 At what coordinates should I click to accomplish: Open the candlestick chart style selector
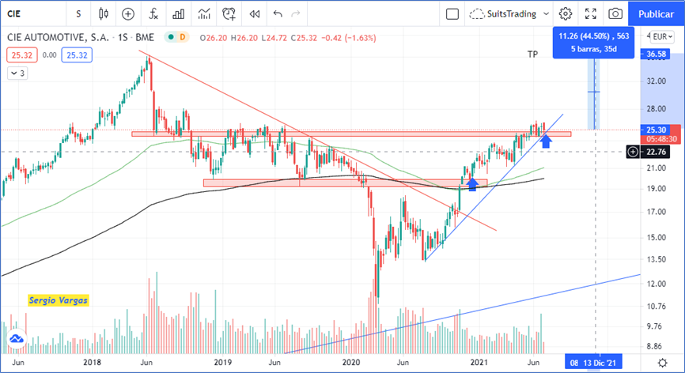[104, 13]
